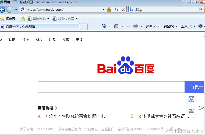Select the 百度一下，你就知道 tab
This screenshot has height=135, width=205.
click(x=40, y=27)
